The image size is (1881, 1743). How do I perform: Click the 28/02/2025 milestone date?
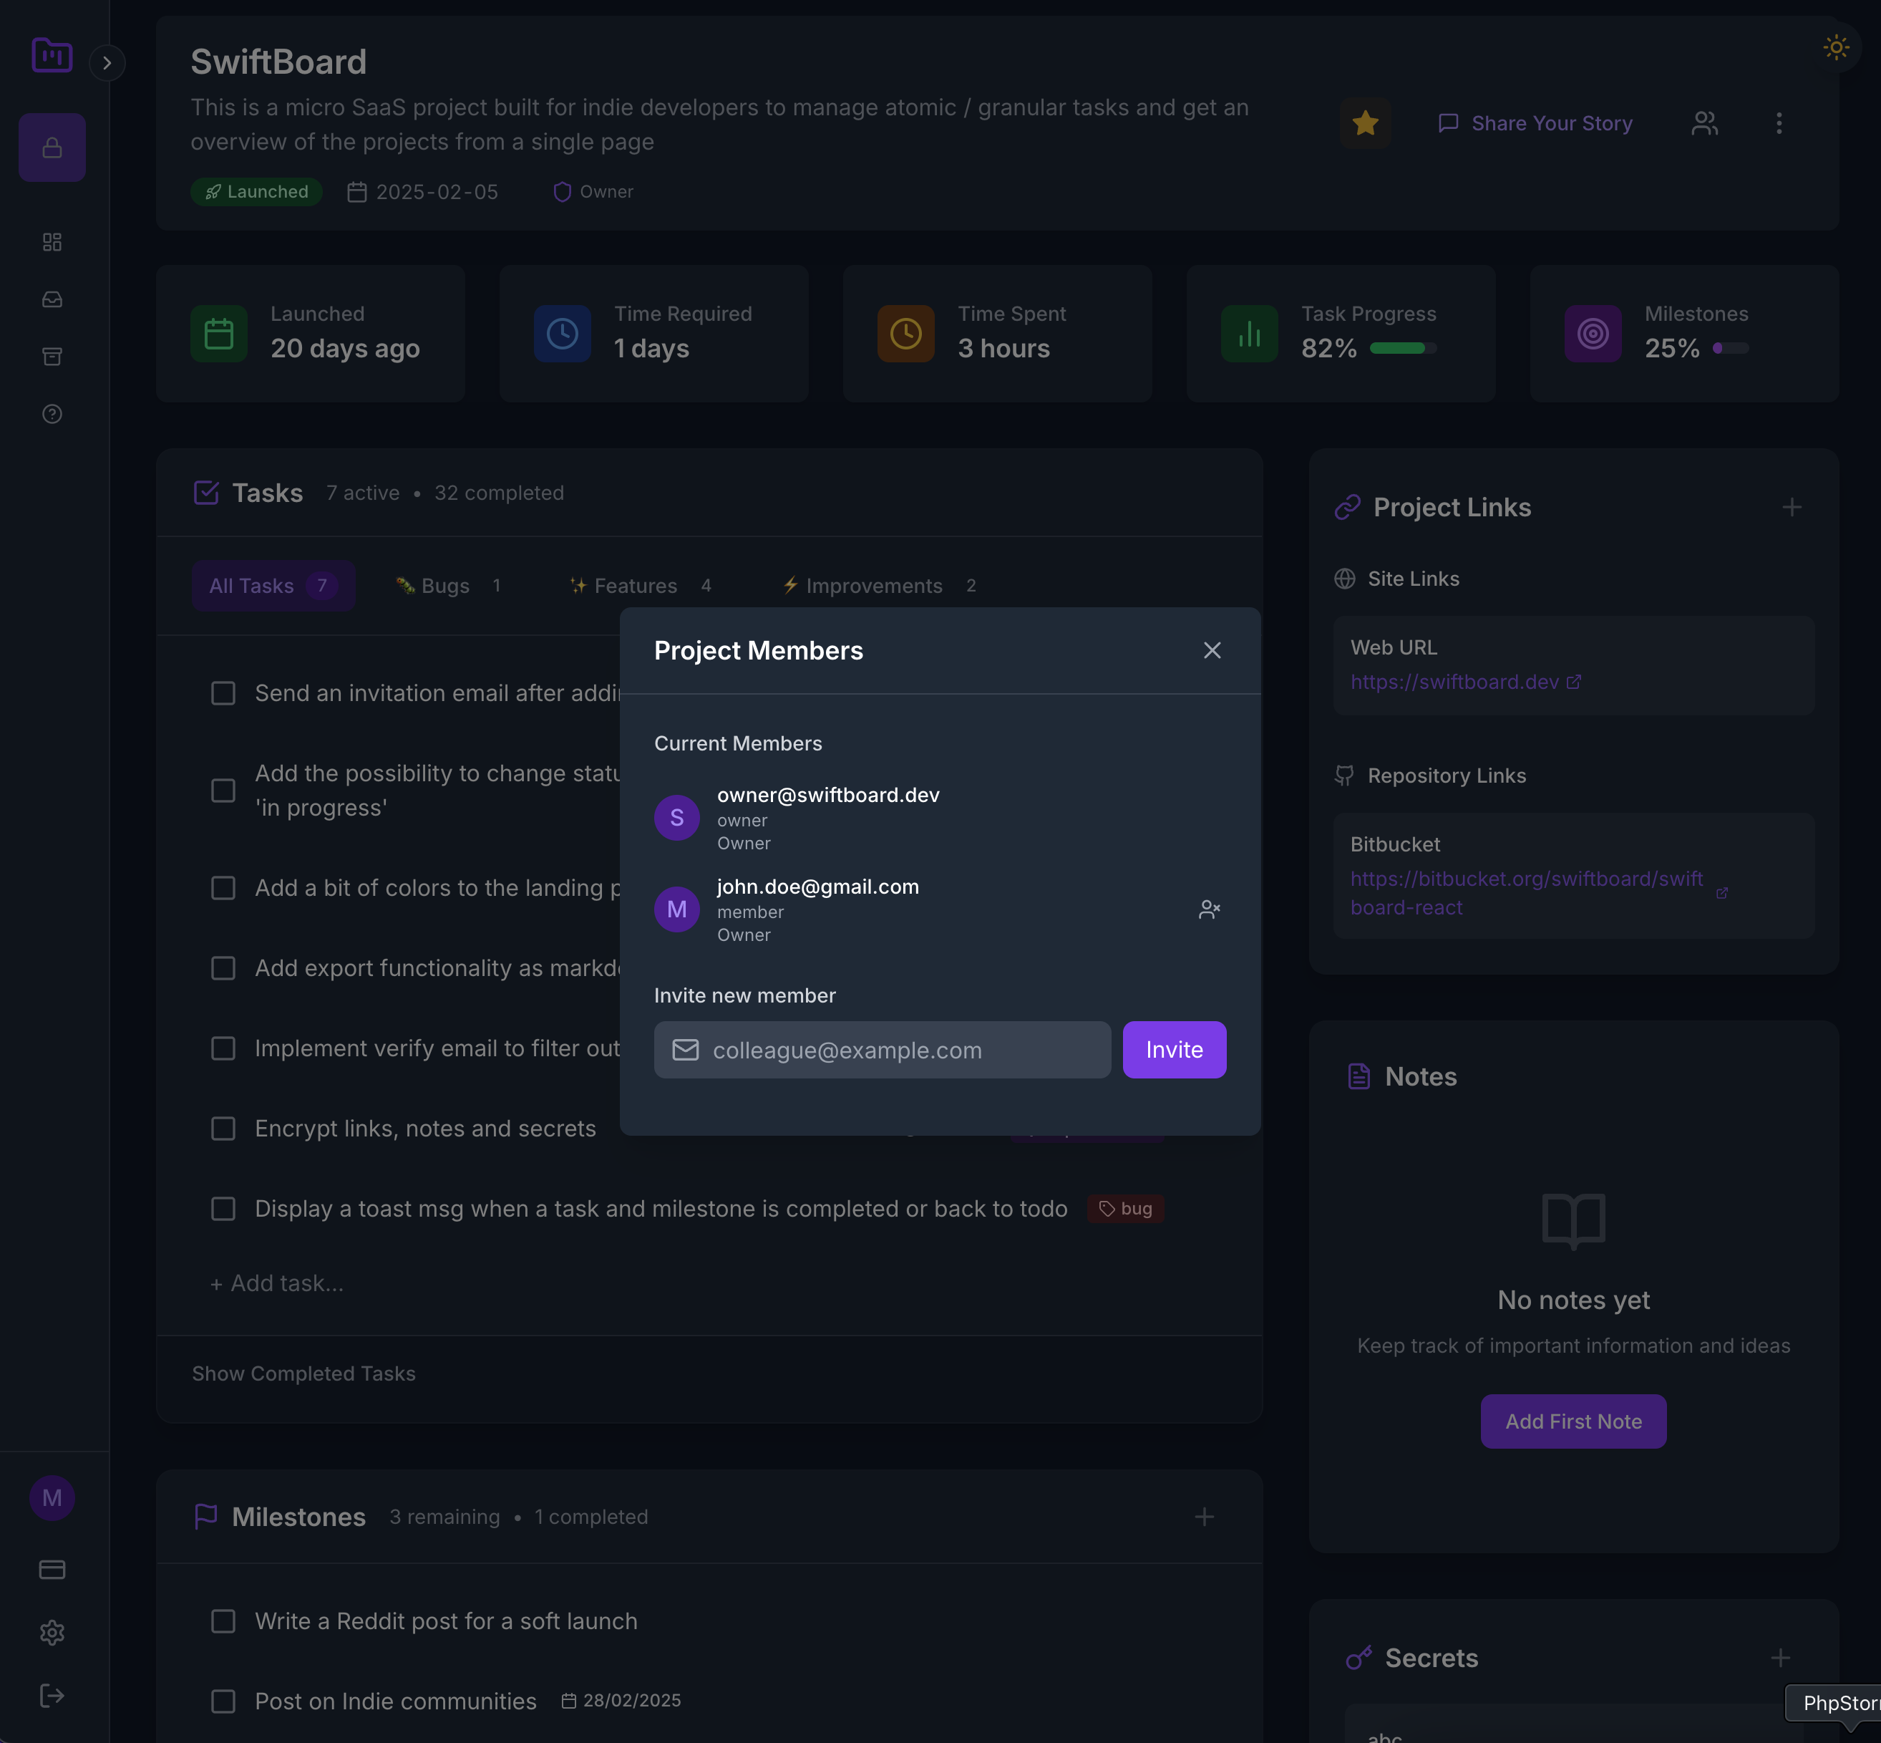(621, 1701)
